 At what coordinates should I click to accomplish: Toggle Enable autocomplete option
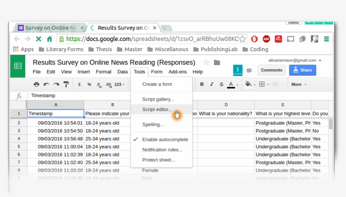click(x=162, y=140)
